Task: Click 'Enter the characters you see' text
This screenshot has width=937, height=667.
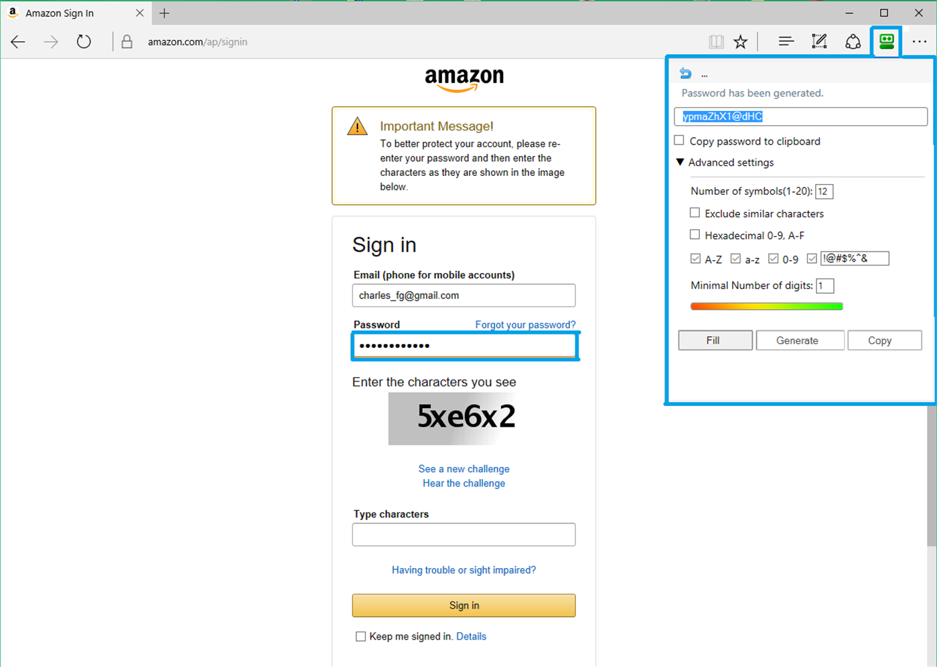Action: (x=434, y=382)
